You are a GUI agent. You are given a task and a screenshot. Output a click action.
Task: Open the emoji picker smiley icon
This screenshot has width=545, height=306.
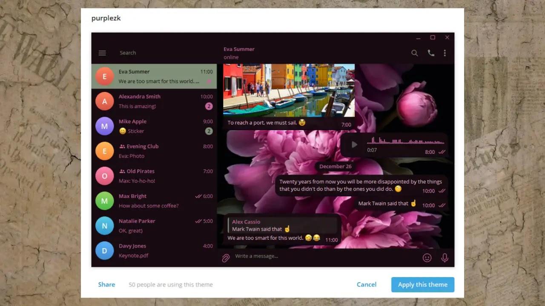[x=427, y=258]
